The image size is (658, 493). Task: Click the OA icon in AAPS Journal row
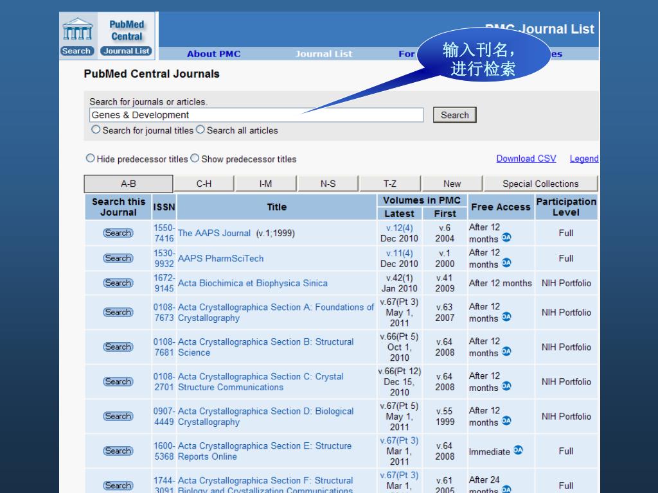coord(506,238)
